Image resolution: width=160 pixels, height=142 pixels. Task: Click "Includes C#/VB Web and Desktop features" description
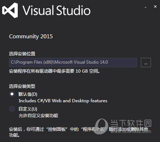tap(63, 101)
